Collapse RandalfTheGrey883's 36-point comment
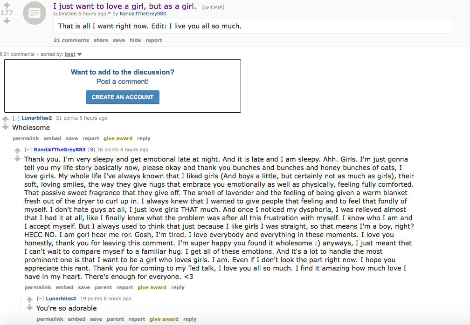 point(28,149)
